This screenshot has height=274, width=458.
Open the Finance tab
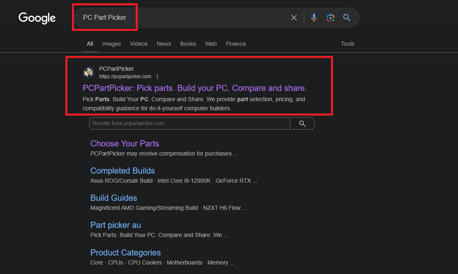[236, 44]
